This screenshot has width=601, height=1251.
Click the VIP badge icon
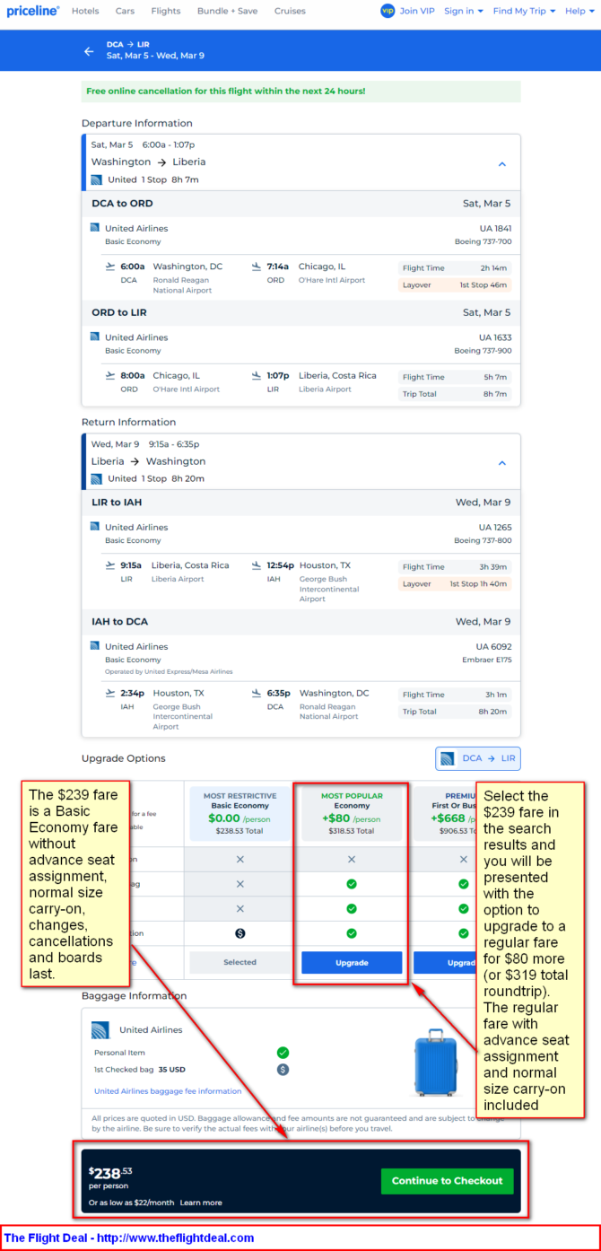388,11
